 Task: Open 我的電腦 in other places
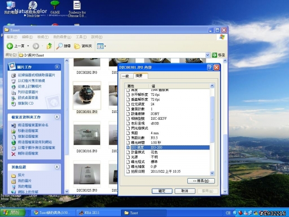pyautogui.click(x=24, y=186)
